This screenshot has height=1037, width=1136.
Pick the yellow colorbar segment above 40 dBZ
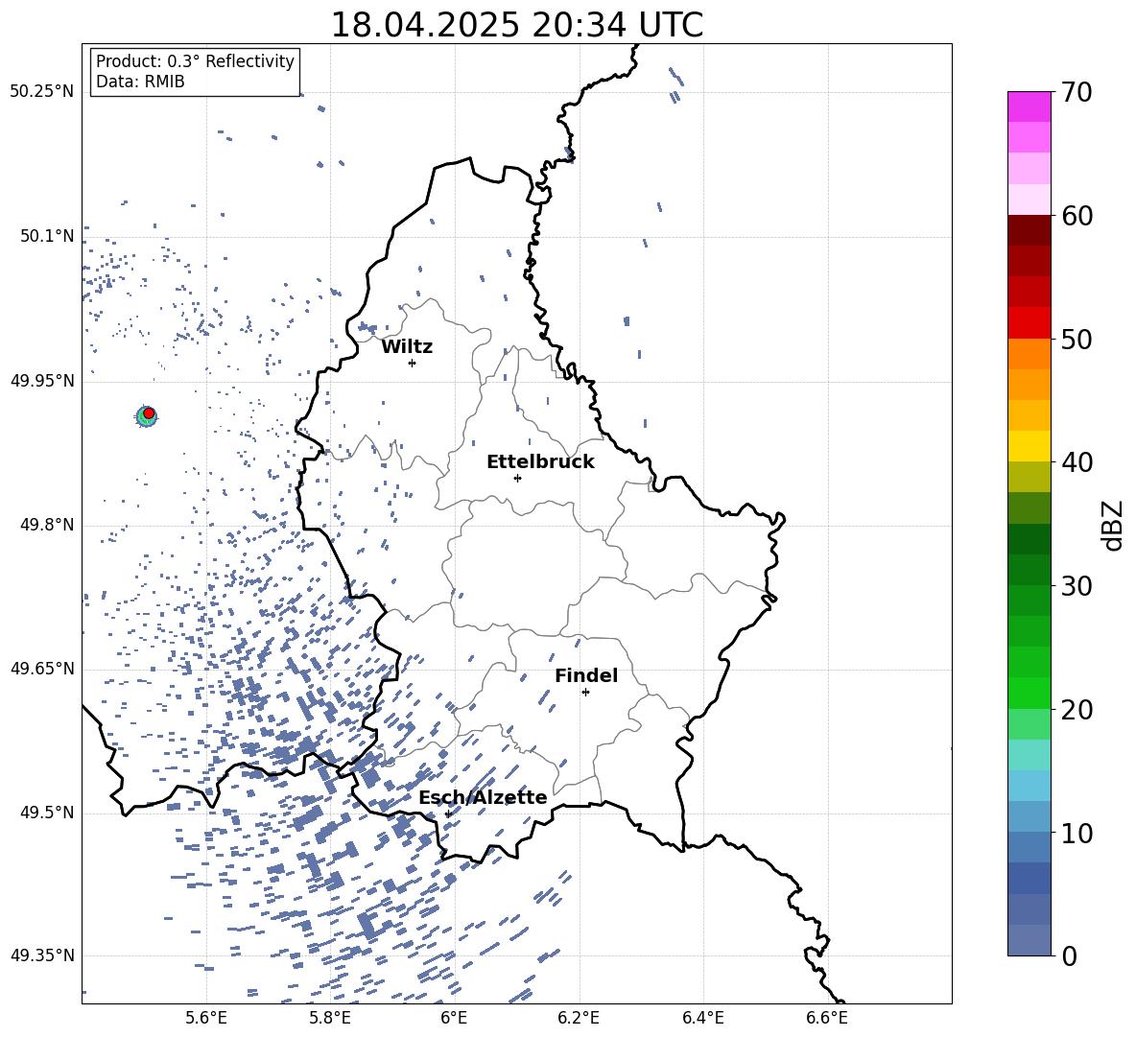[1029, 446]
